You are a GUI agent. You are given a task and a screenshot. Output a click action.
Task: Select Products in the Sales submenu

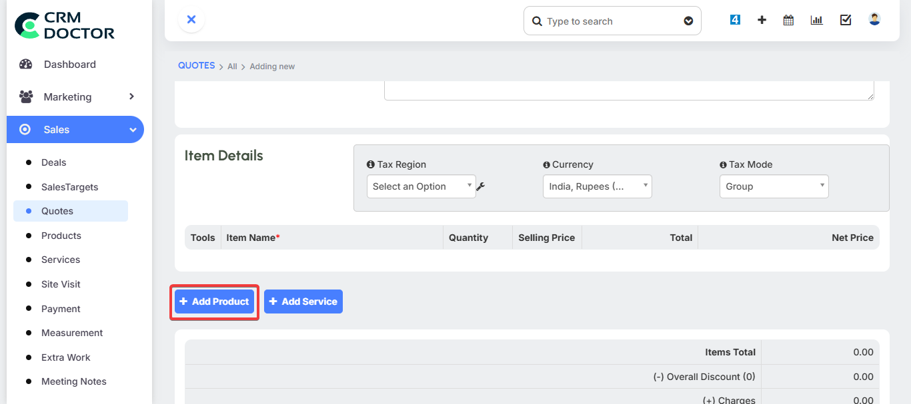pyautogui.click(x=61, y=235)
